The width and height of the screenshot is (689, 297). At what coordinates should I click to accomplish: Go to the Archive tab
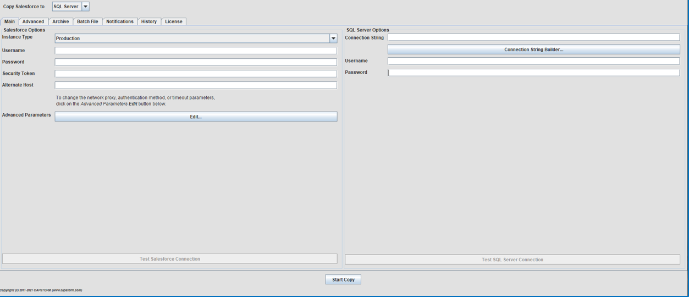[60, 21]
